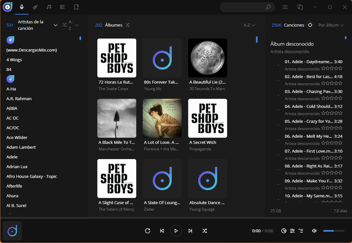The height and width of the screenshot is (243, 352).
Task: Open album A Secret Wish cover
Action: [x=207, y=118]
